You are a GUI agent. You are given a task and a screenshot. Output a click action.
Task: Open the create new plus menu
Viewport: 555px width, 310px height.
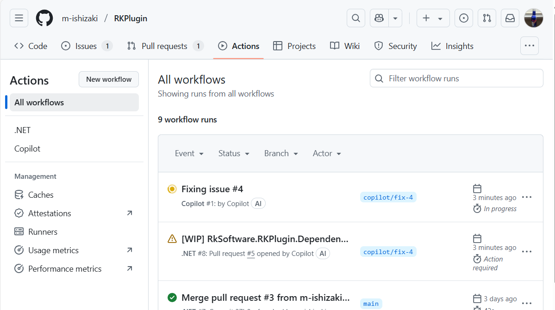pos(433,18)
